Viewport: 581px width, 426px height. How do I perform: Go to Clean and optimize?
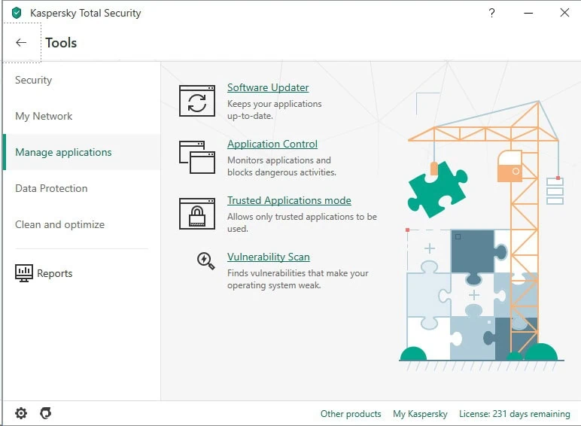(x=59, y=224)
